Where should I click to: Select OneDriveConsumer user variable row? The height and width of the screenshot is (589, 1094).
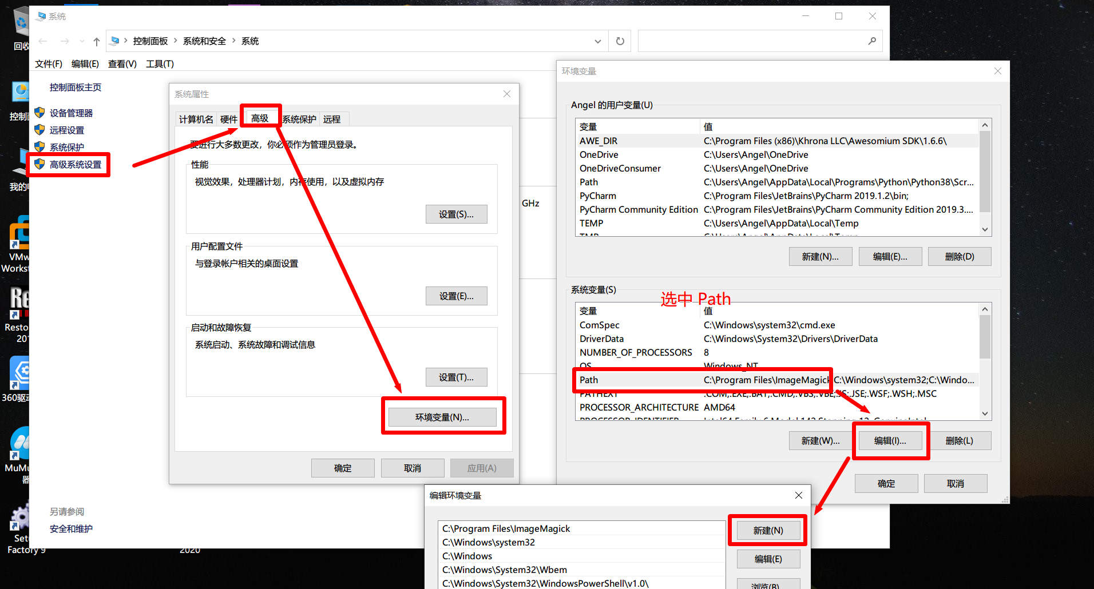point(778,169)
